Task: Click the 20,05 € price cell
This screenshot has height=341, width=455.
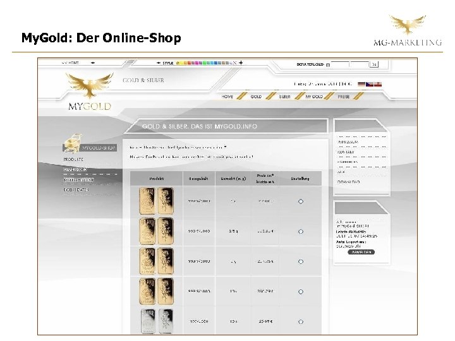Action: coord(265,321)
